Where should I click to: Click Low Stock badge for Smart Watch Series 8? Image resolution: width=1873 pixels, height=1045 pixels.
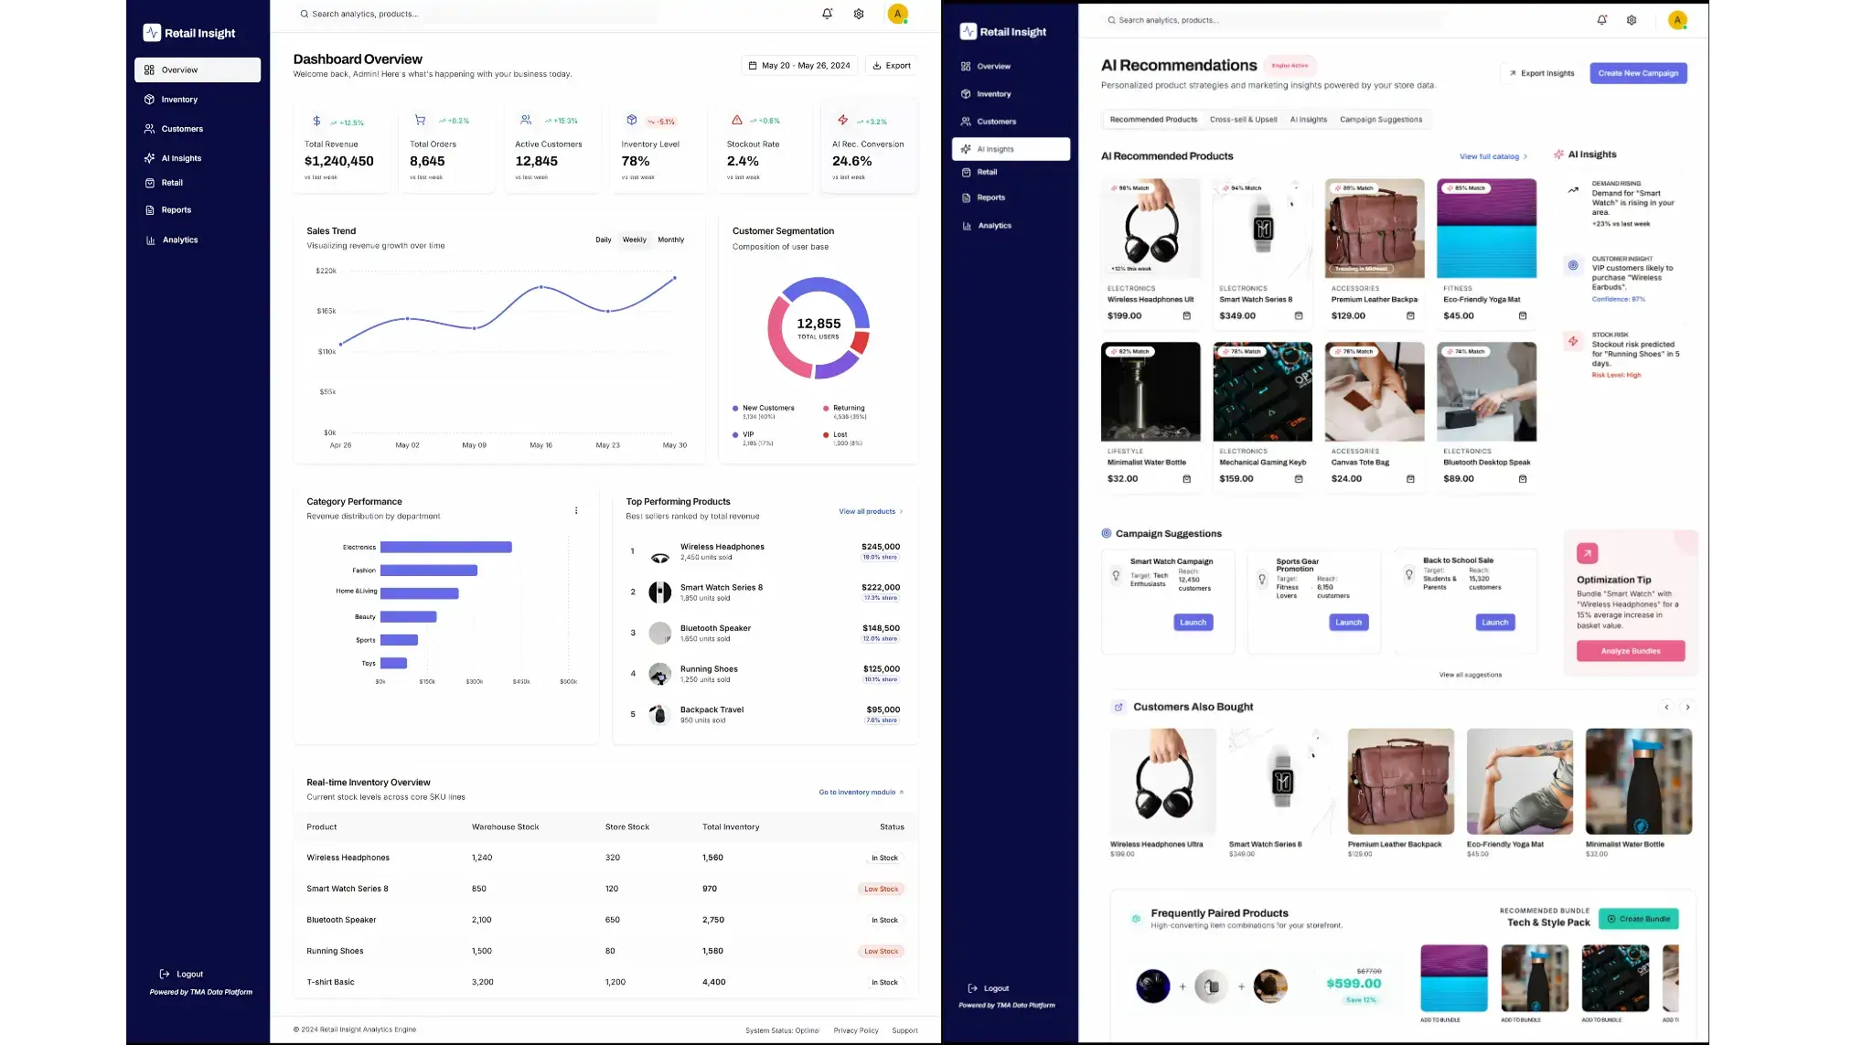coord(882,889)
